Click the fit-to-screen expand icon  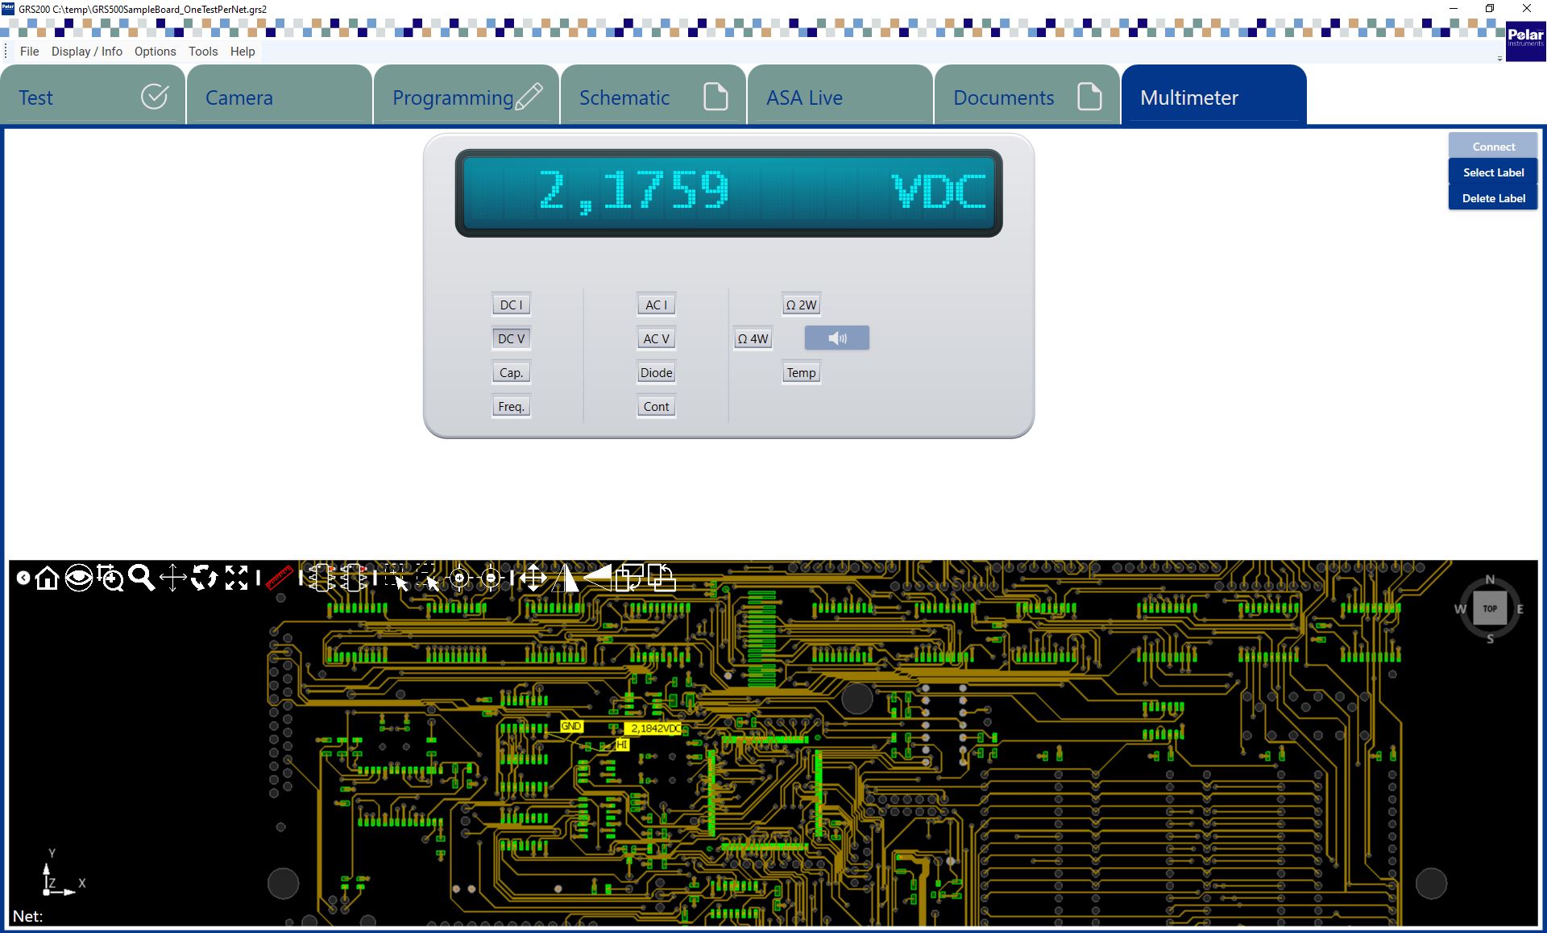point(236,578)
